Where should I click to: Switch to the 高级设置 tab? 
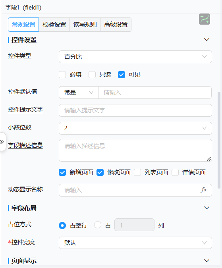[x=116, y=25]
